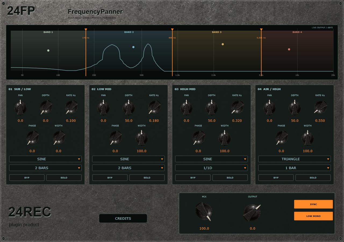
Task: Click the Band 3 yellow node dot
Action: 223,44
